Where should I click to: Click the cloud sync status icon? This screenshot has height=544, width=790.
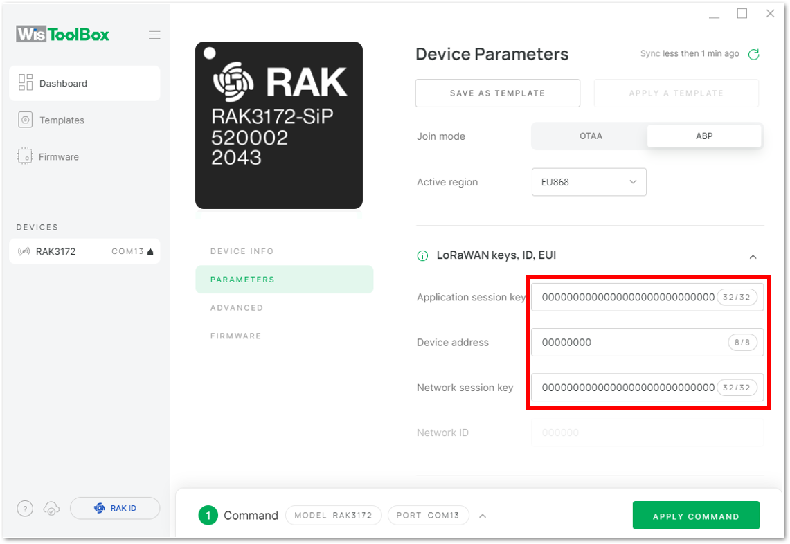click(x=51, y=509)
